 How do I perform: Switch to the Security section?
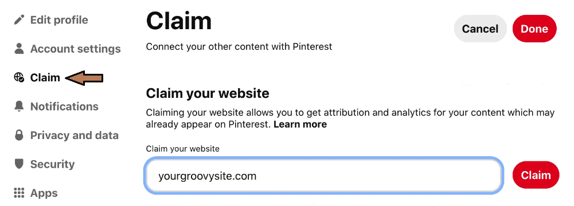click(52, 164)
